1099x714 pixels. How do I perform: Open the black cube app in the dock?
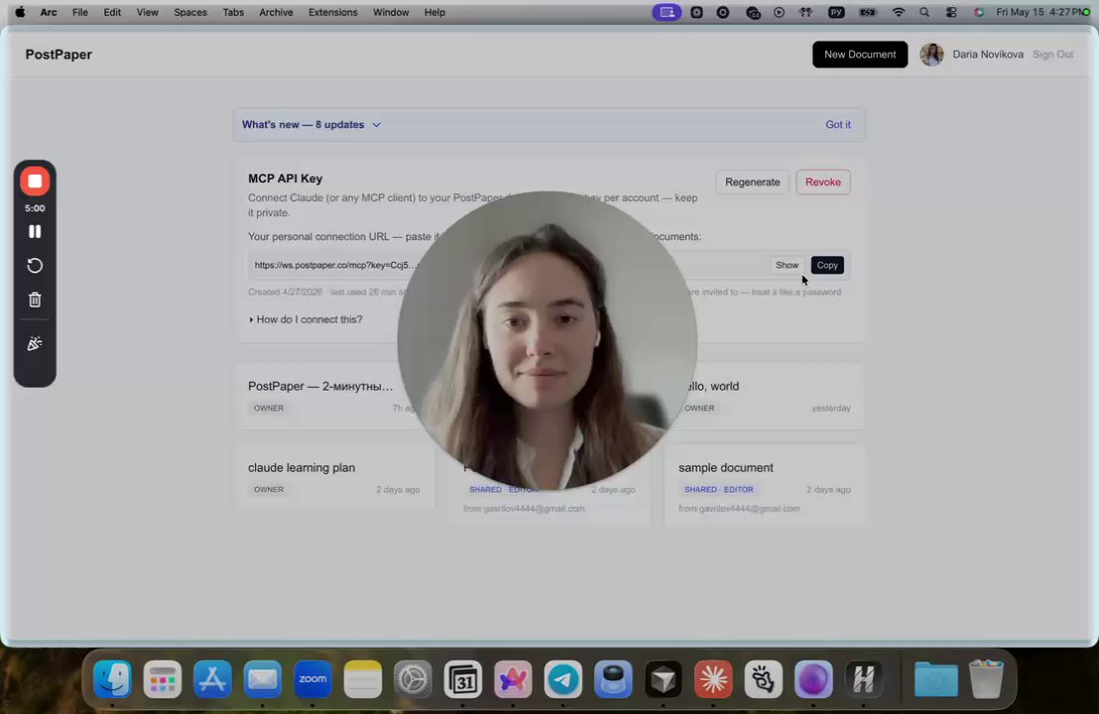coord(663,678)
